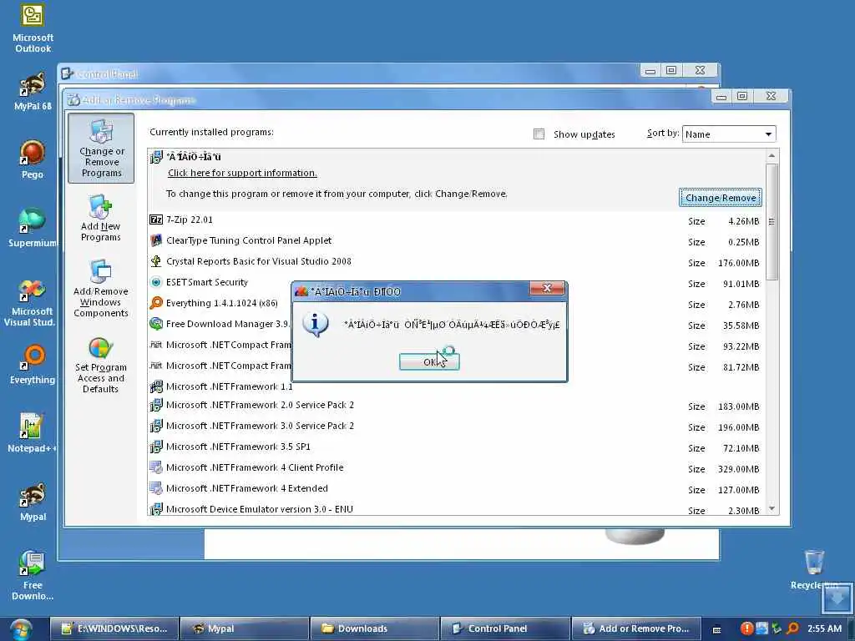Click the 7-Zip 22.01 program icon

click(x=156, y=220)
